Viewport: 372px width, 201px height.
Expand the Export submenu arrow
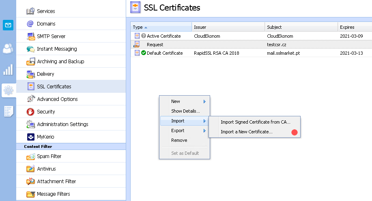[x=204, y=131]
